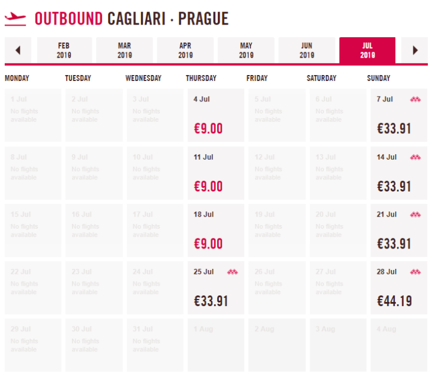432x377 pixels.
Task: Select the 7 Jul €33.91 fare
Action: point(398,116)
